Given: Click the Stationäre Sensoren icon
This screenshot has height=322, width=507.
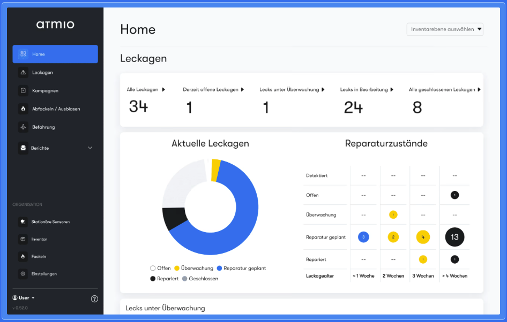Looking at the screenshot, I should click(23, 221).
